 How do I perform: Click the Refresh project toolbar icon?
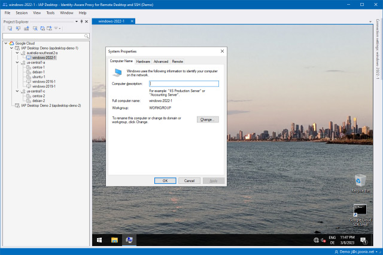pos(42,28)
